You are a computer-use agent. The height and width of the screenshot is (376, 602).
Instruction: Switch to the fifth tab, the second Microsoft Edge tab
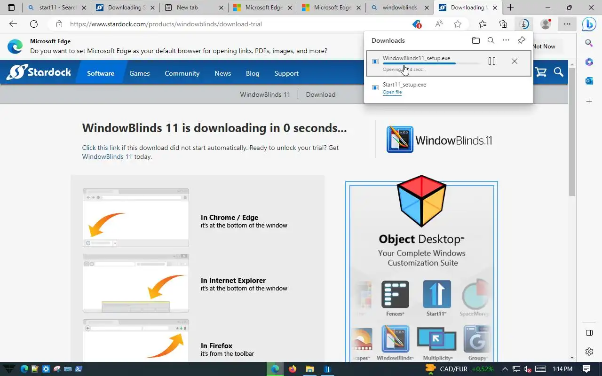pyautogui.click(x=331, y=8)
